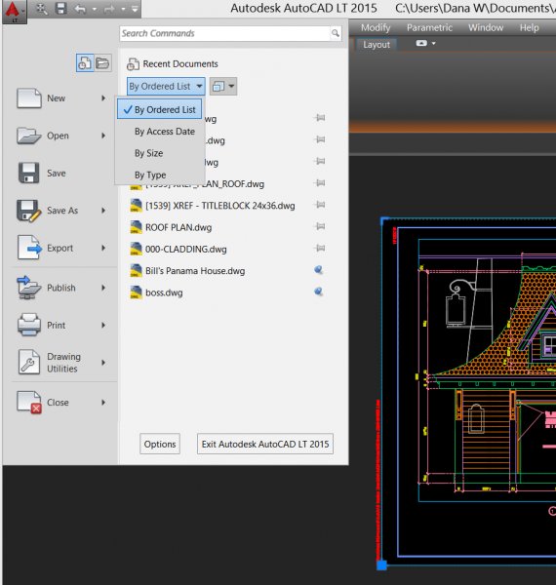Open Customize Quick Access Toolbar dropdown
The width and height of the screenshot is (556, 585).
[135, 9]
